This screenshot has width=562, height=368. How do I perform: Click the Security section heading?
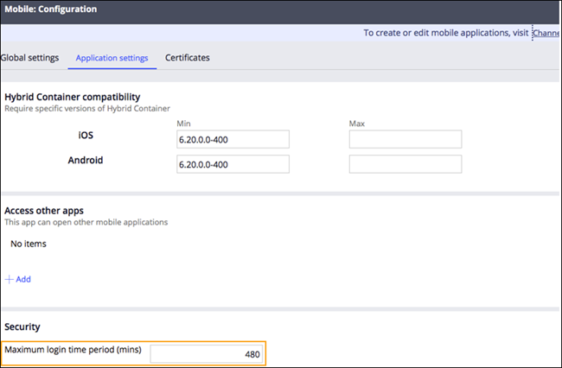coord(24,328)
